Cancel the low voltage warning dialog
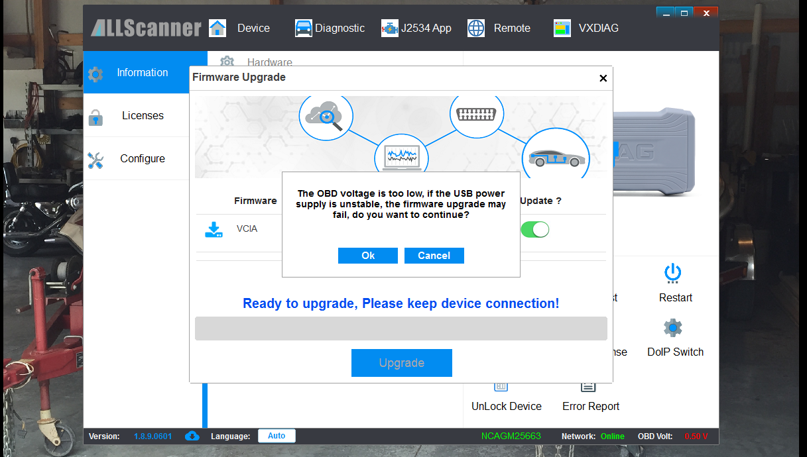 434,256
